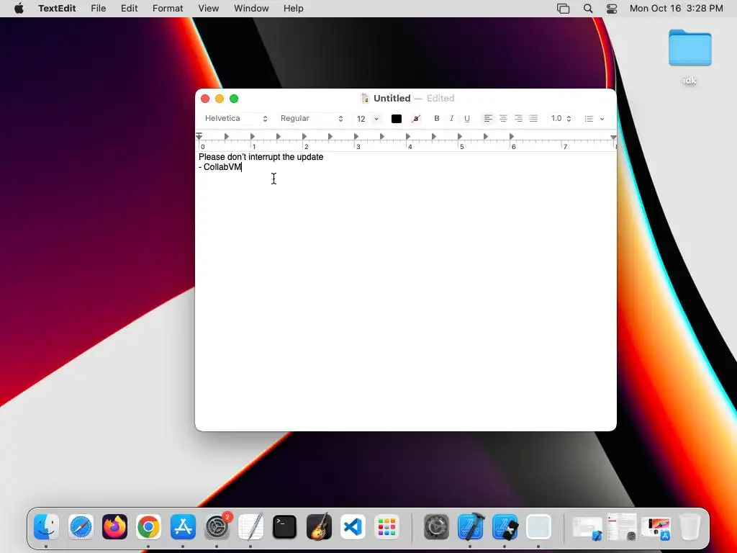737x553 pixels.
Task: Launch Visual Studio Code from the Dock
Action: point(353,526)
